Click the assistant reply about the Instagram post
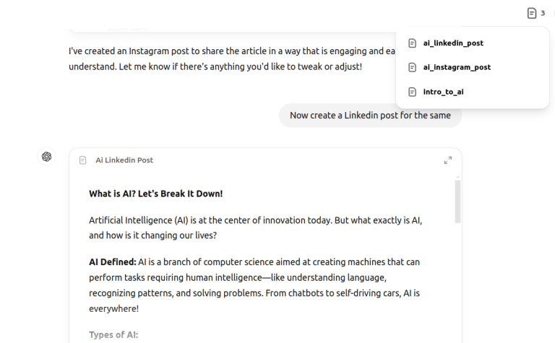The image size is (555, 343). [x=224, y=59]
